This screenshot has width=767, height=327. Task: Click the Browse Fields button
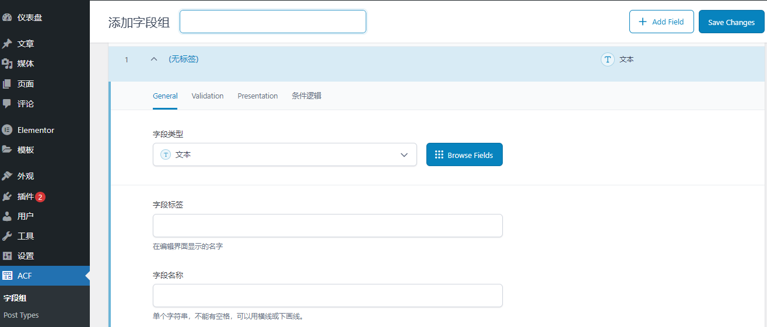point(464,155)
